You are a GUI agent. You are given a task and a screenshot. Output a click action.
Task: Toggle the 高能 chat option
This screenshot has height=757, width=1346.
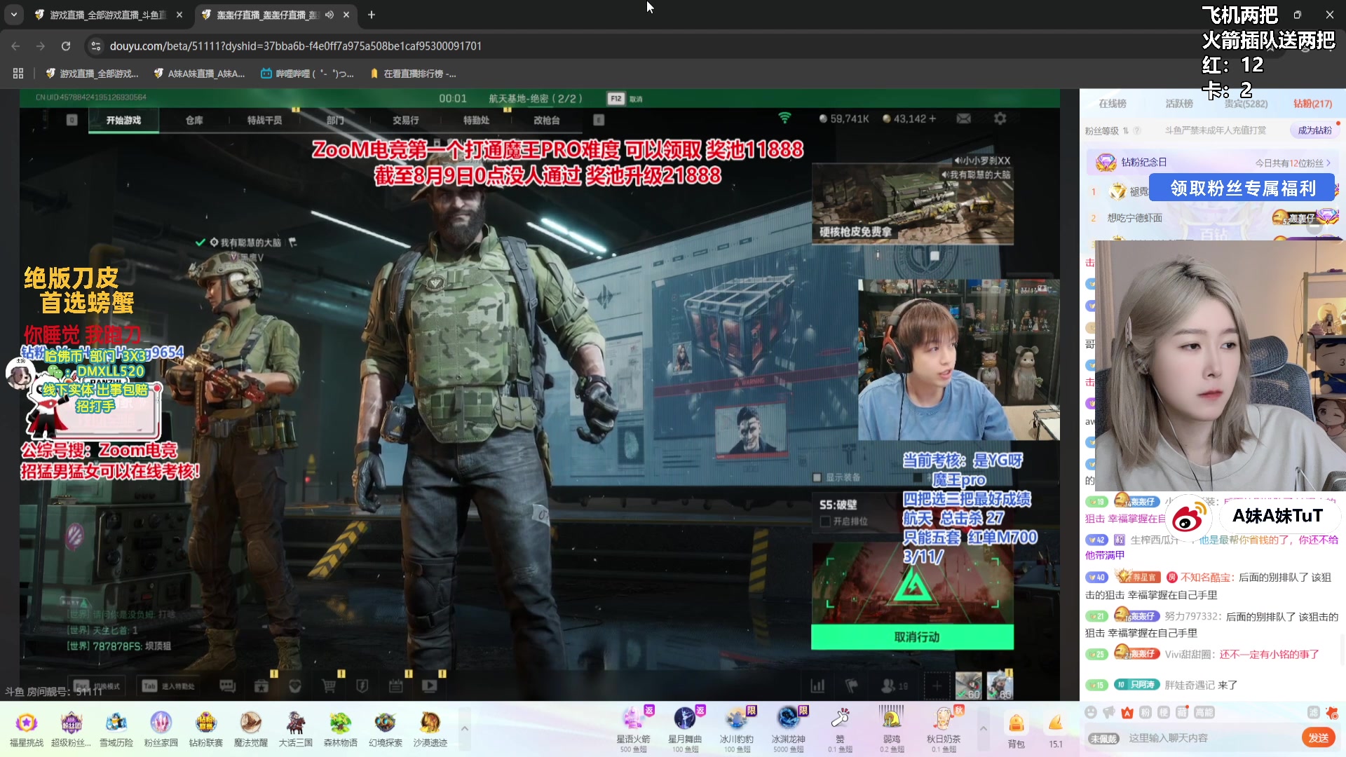pos(1204,712)
